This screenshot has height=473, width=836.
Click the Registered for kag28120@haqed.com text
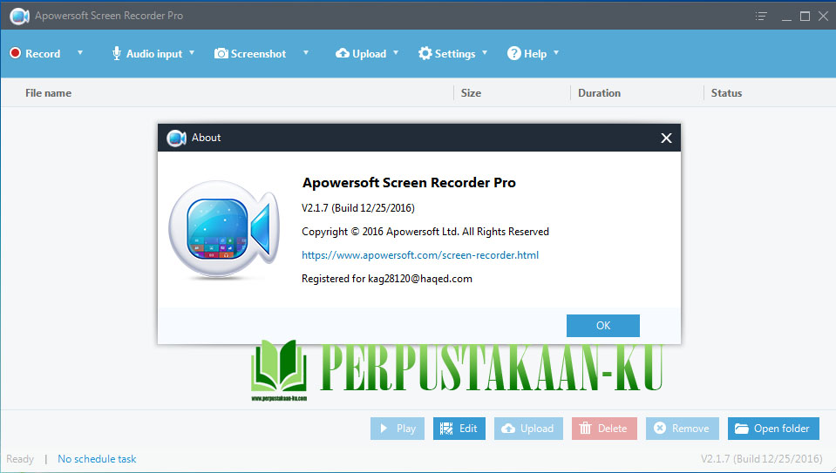[x=387, y=279]
